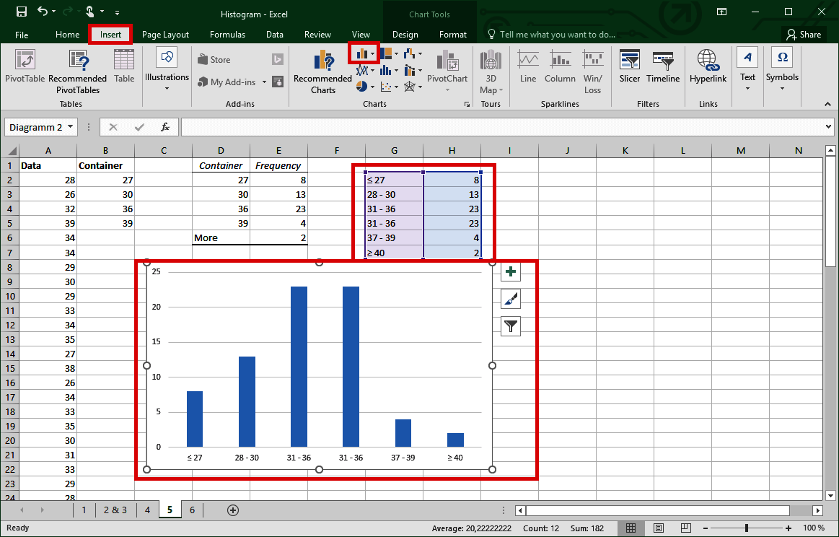Viewport: 839px width, 537px height.
Task: Open the Formulas ribbon tab
Action: point(227,34)
